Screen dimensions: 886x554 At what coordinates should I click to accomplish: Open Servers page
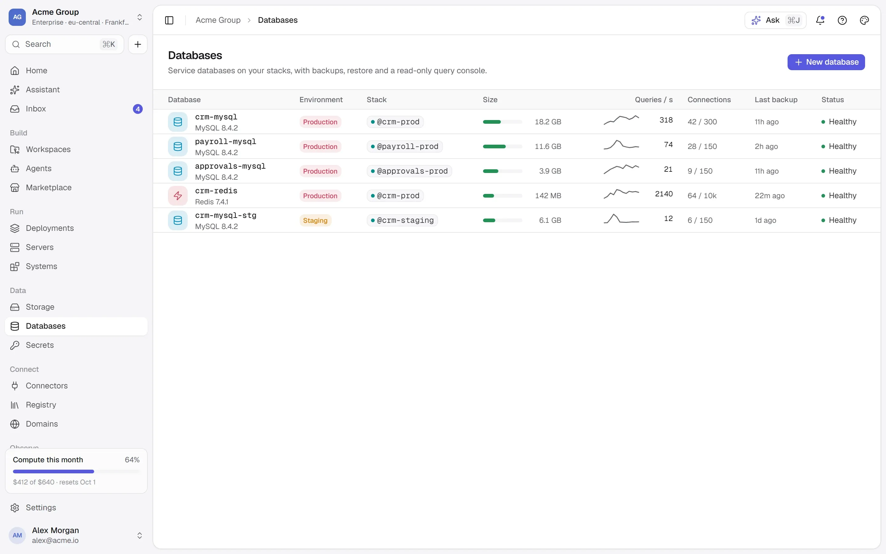pyautogui.click(x=76, y=247)
